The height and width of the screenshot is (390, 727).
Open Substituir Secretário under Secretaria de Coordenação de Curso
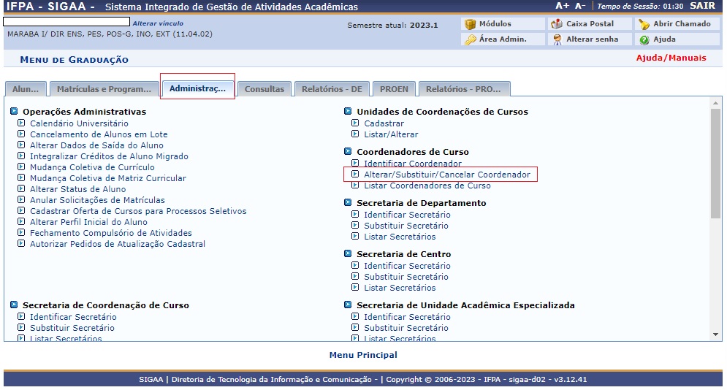(x=72, y=328)
